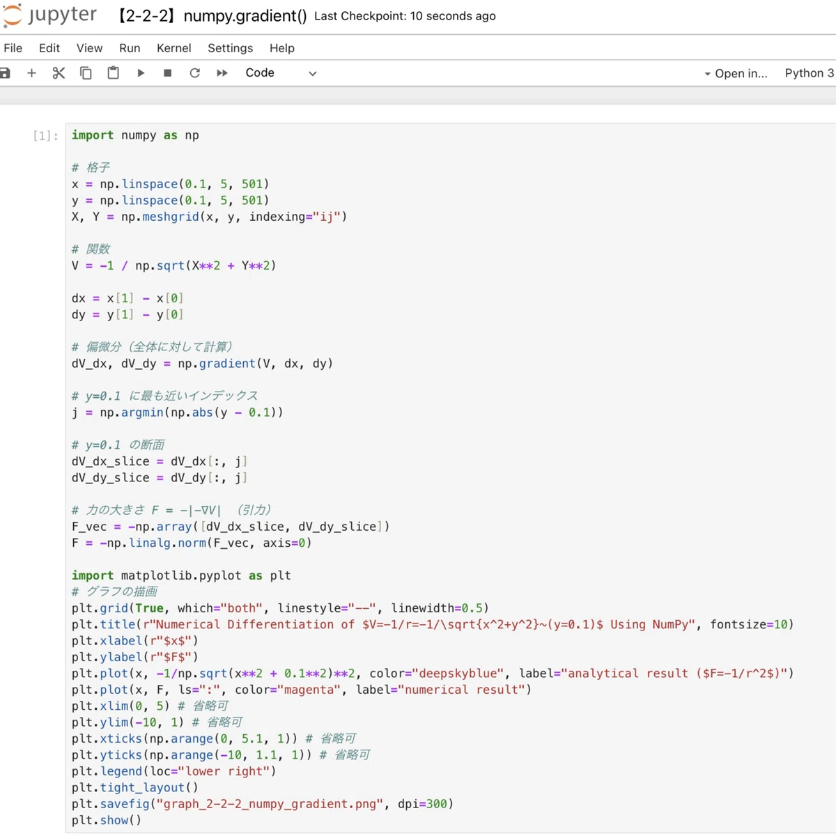Click the plt.tight_layout() line

point(134,787)
